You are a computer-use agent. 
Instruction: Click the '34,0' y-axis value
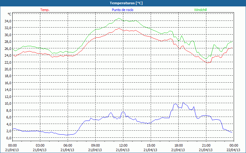tap(8, 21)
